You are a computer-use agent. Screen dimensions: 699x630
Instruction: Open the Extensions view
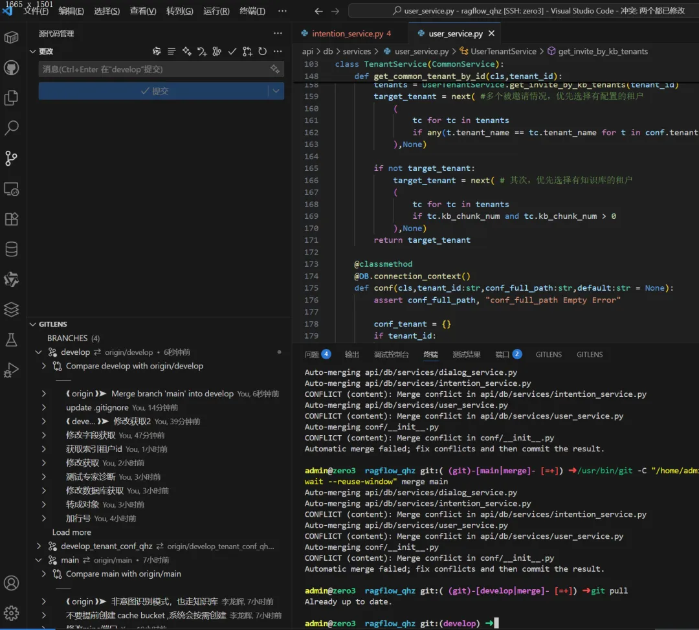tap(11, 219)
